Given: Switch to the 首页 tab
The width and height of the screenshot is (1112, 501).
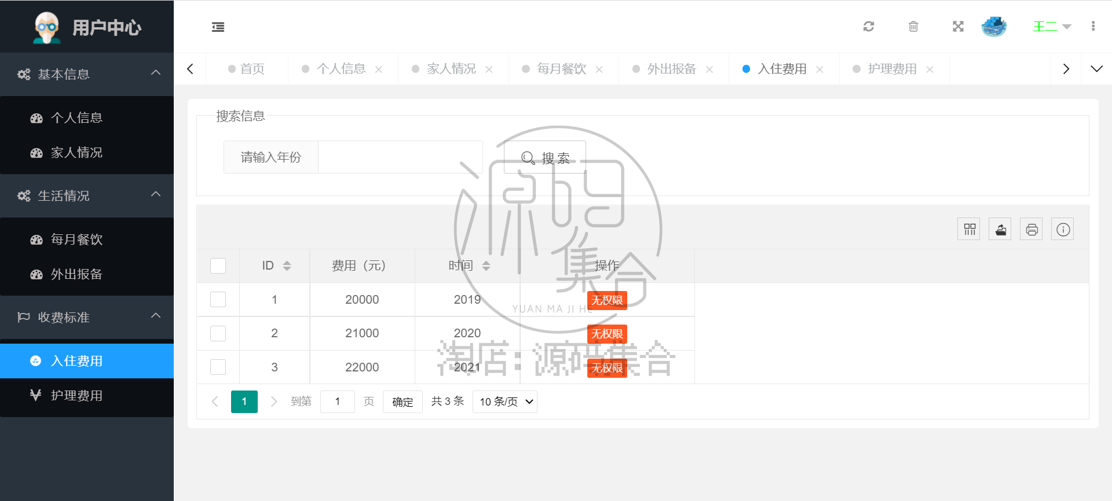Looking at the screenshot, I should (247, 69).
